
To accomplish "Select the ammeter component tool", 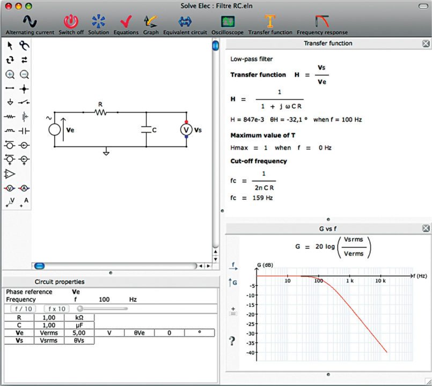I will [24, 188].
